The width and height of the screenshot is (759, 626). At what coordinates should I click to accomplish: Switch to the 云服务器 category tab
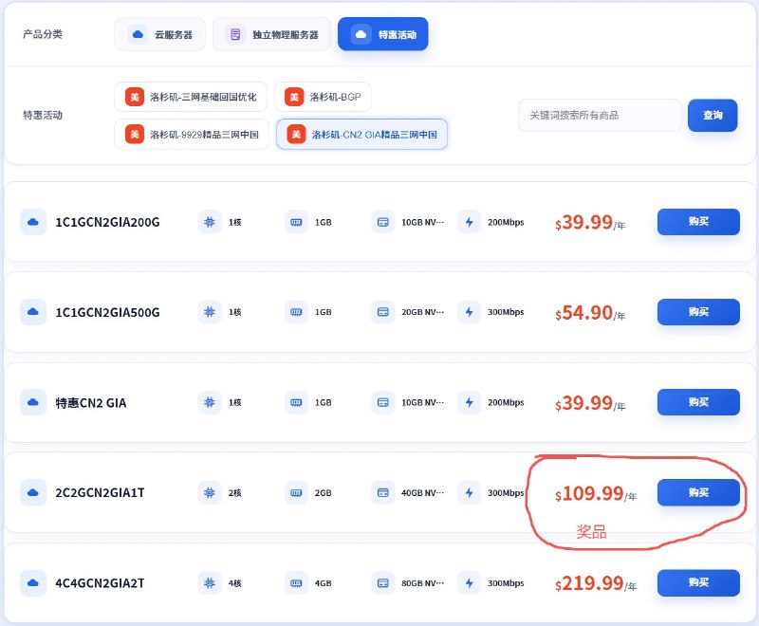point(159,34)
